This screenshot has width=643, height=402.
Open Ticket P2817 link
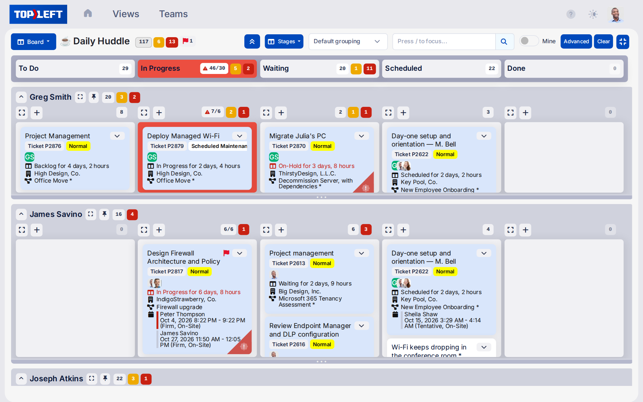[167, 272]
